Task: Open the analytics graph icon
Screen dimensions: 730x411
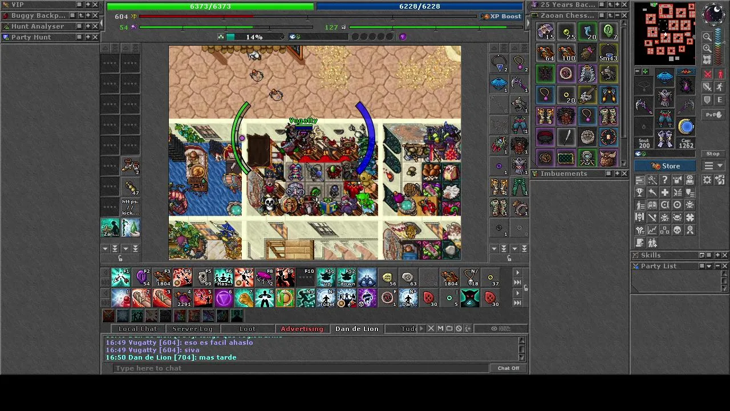Action: pyautogui.click(x=652, y=230)
